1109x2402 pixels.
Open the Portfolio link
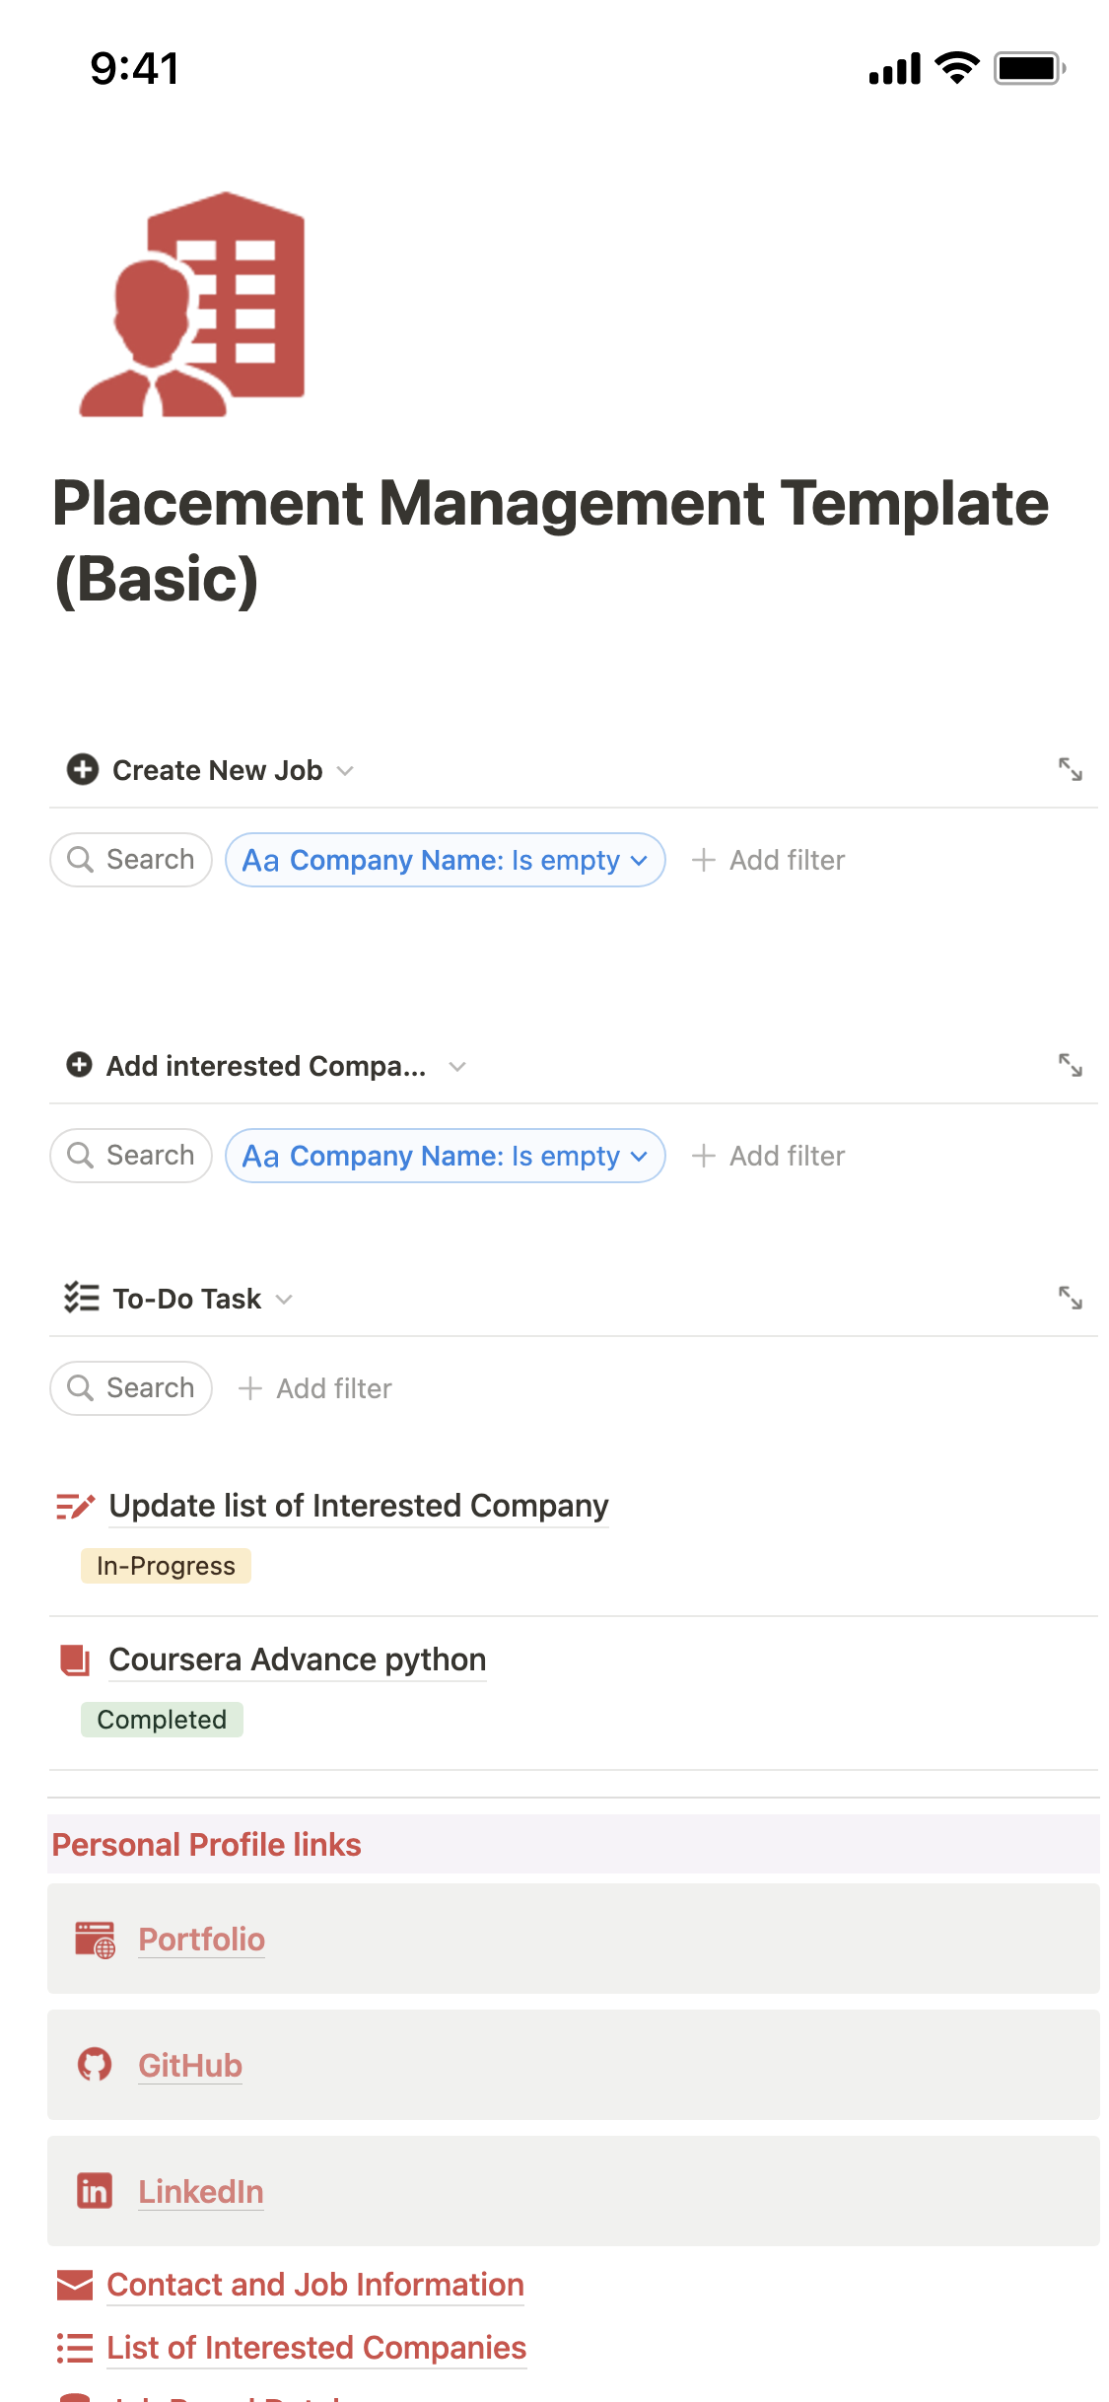click(x=201, y=1940)
